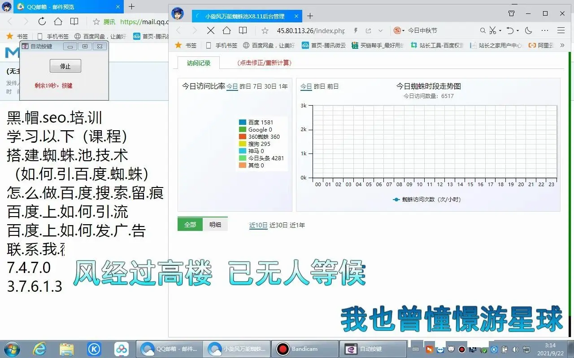Viewport: 574px width, 358px height.
Task: Open 百度网盘 bookmark in front browser
Action: 269,45
